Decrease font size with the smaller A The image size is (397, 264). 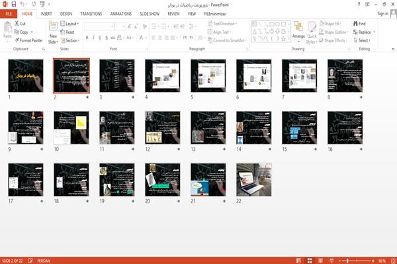pos(136,26)
